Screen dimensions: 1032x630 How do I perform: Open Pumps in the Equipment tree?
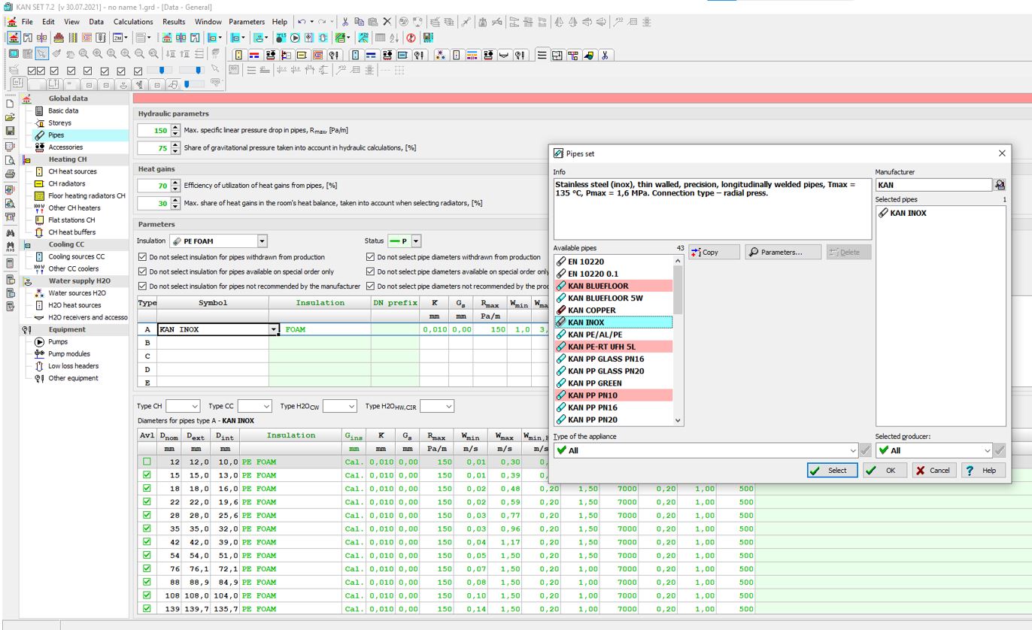point(58,341)
